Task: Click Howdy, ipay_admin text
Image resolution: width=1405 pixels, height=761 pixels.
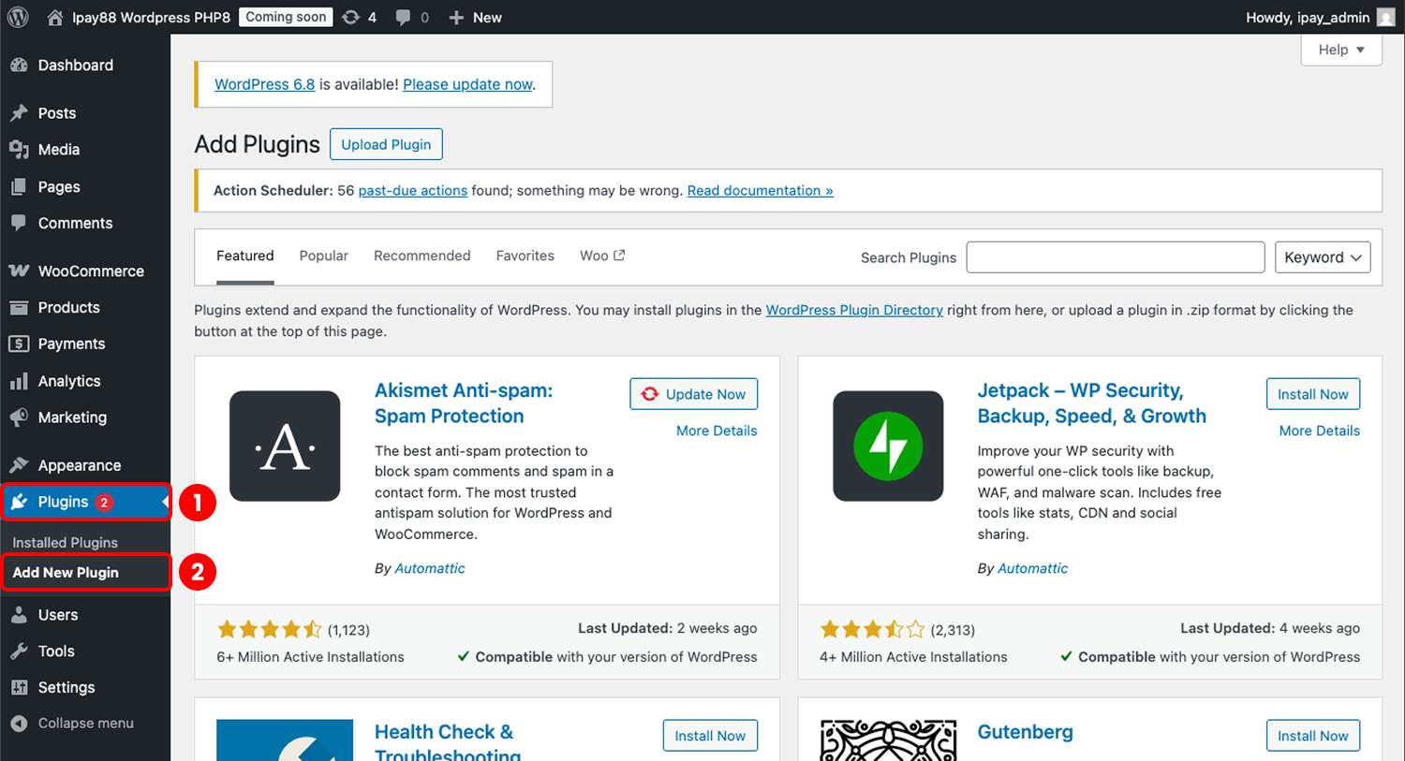Action: [x=1308, y=17]
